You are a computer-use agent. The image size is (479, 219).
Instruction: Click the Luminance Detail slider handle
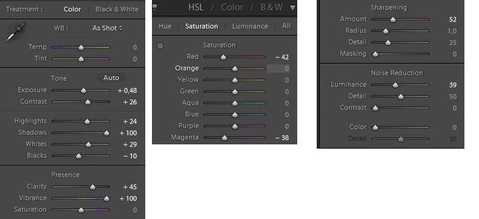pos(401,96)
